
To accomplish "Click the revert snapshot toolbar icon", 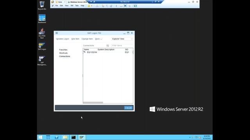I will (107, 6).
